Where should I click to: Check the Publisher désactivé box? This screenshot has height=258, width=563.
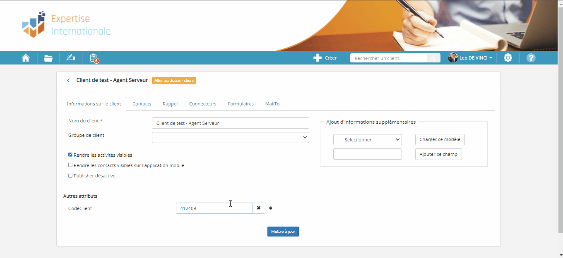coord(70,176)
